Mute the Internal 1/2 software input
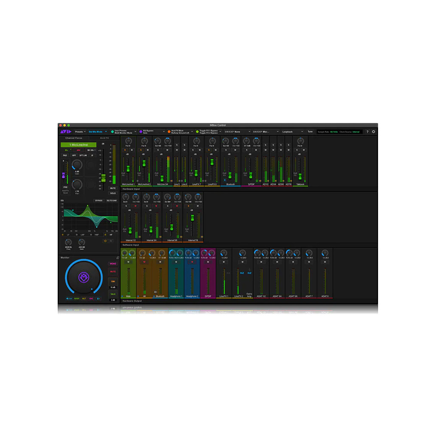The height and width of the screenshot is (435, 435). [x=136, y=206]
